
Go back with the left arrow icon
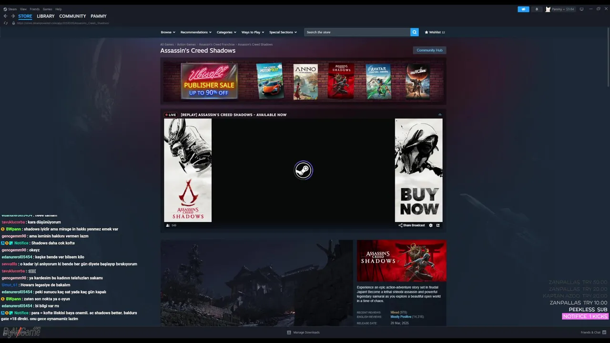tap(5, 16)
